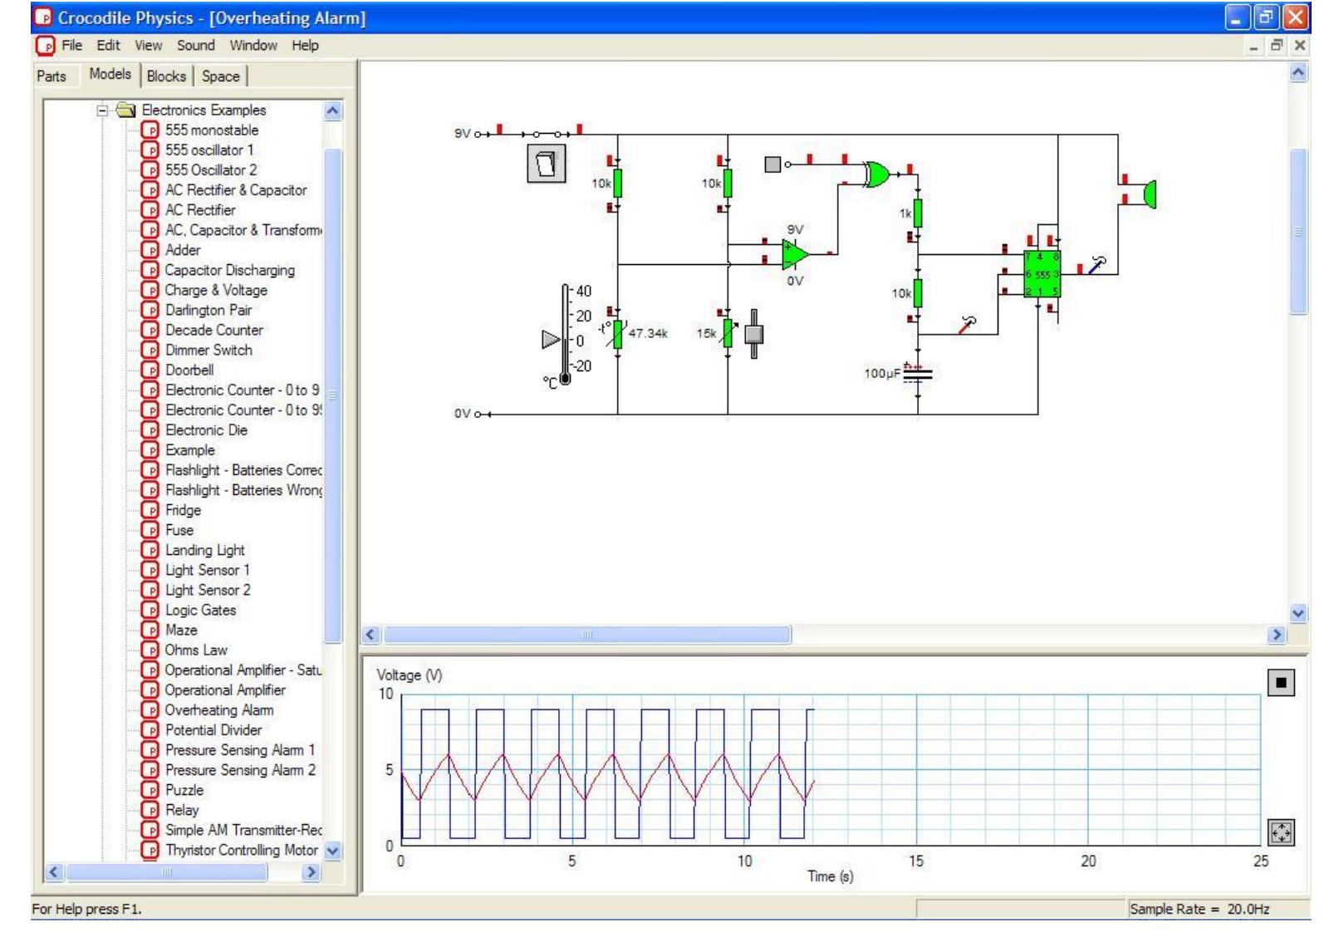Click the model list scroll-right arrow

tap(312, 872)
